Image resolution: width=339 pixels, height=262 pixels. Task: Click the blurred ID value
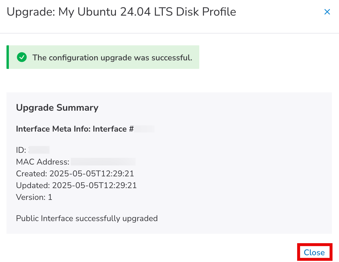click(40, 150)
